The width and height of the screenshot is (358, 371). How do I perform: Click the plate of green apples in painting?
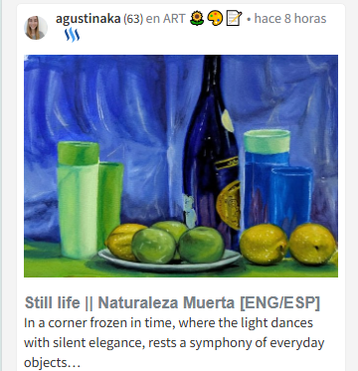170,247
